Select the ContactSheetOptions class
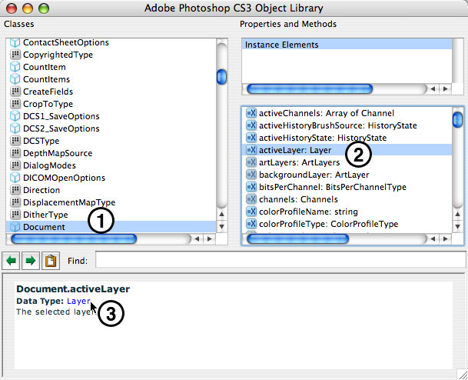Viewport: 468px width, 380px height. pyautogui.click(x=66, y=42)
